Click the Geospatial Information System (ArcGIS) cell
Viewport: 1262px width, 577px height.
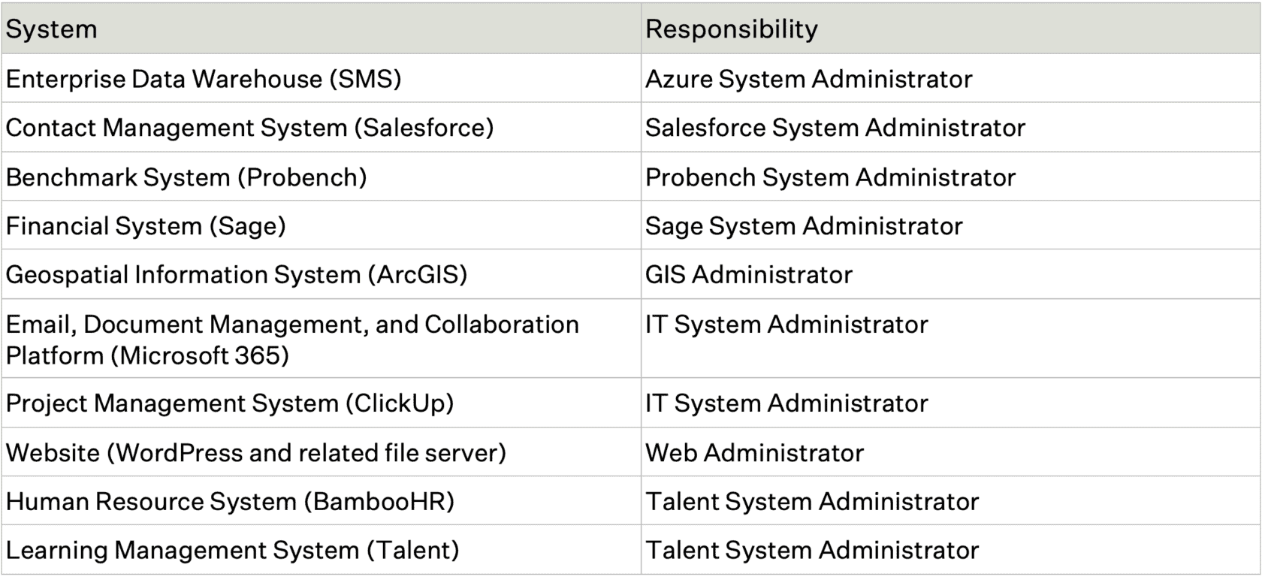[x=237, y=275]
